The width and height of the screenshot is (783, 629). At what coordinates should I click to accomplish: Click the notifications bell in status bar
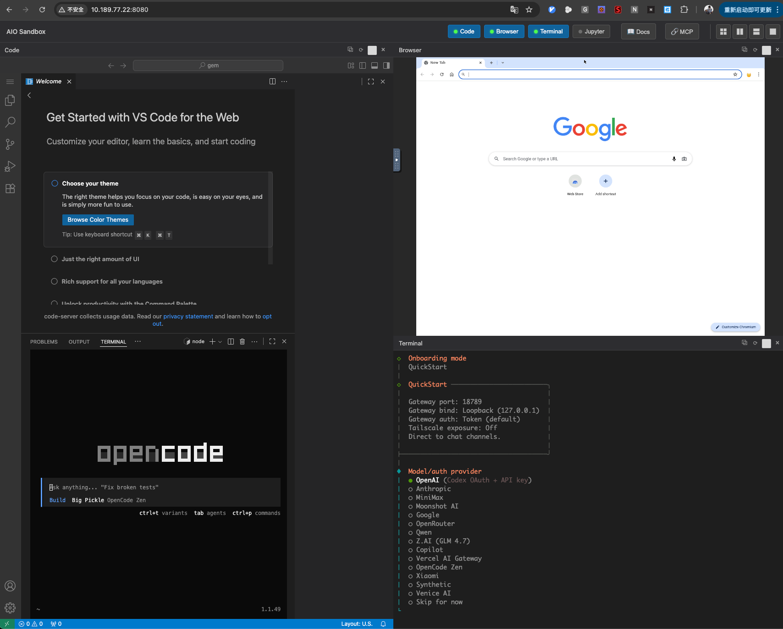pos(383,624)
